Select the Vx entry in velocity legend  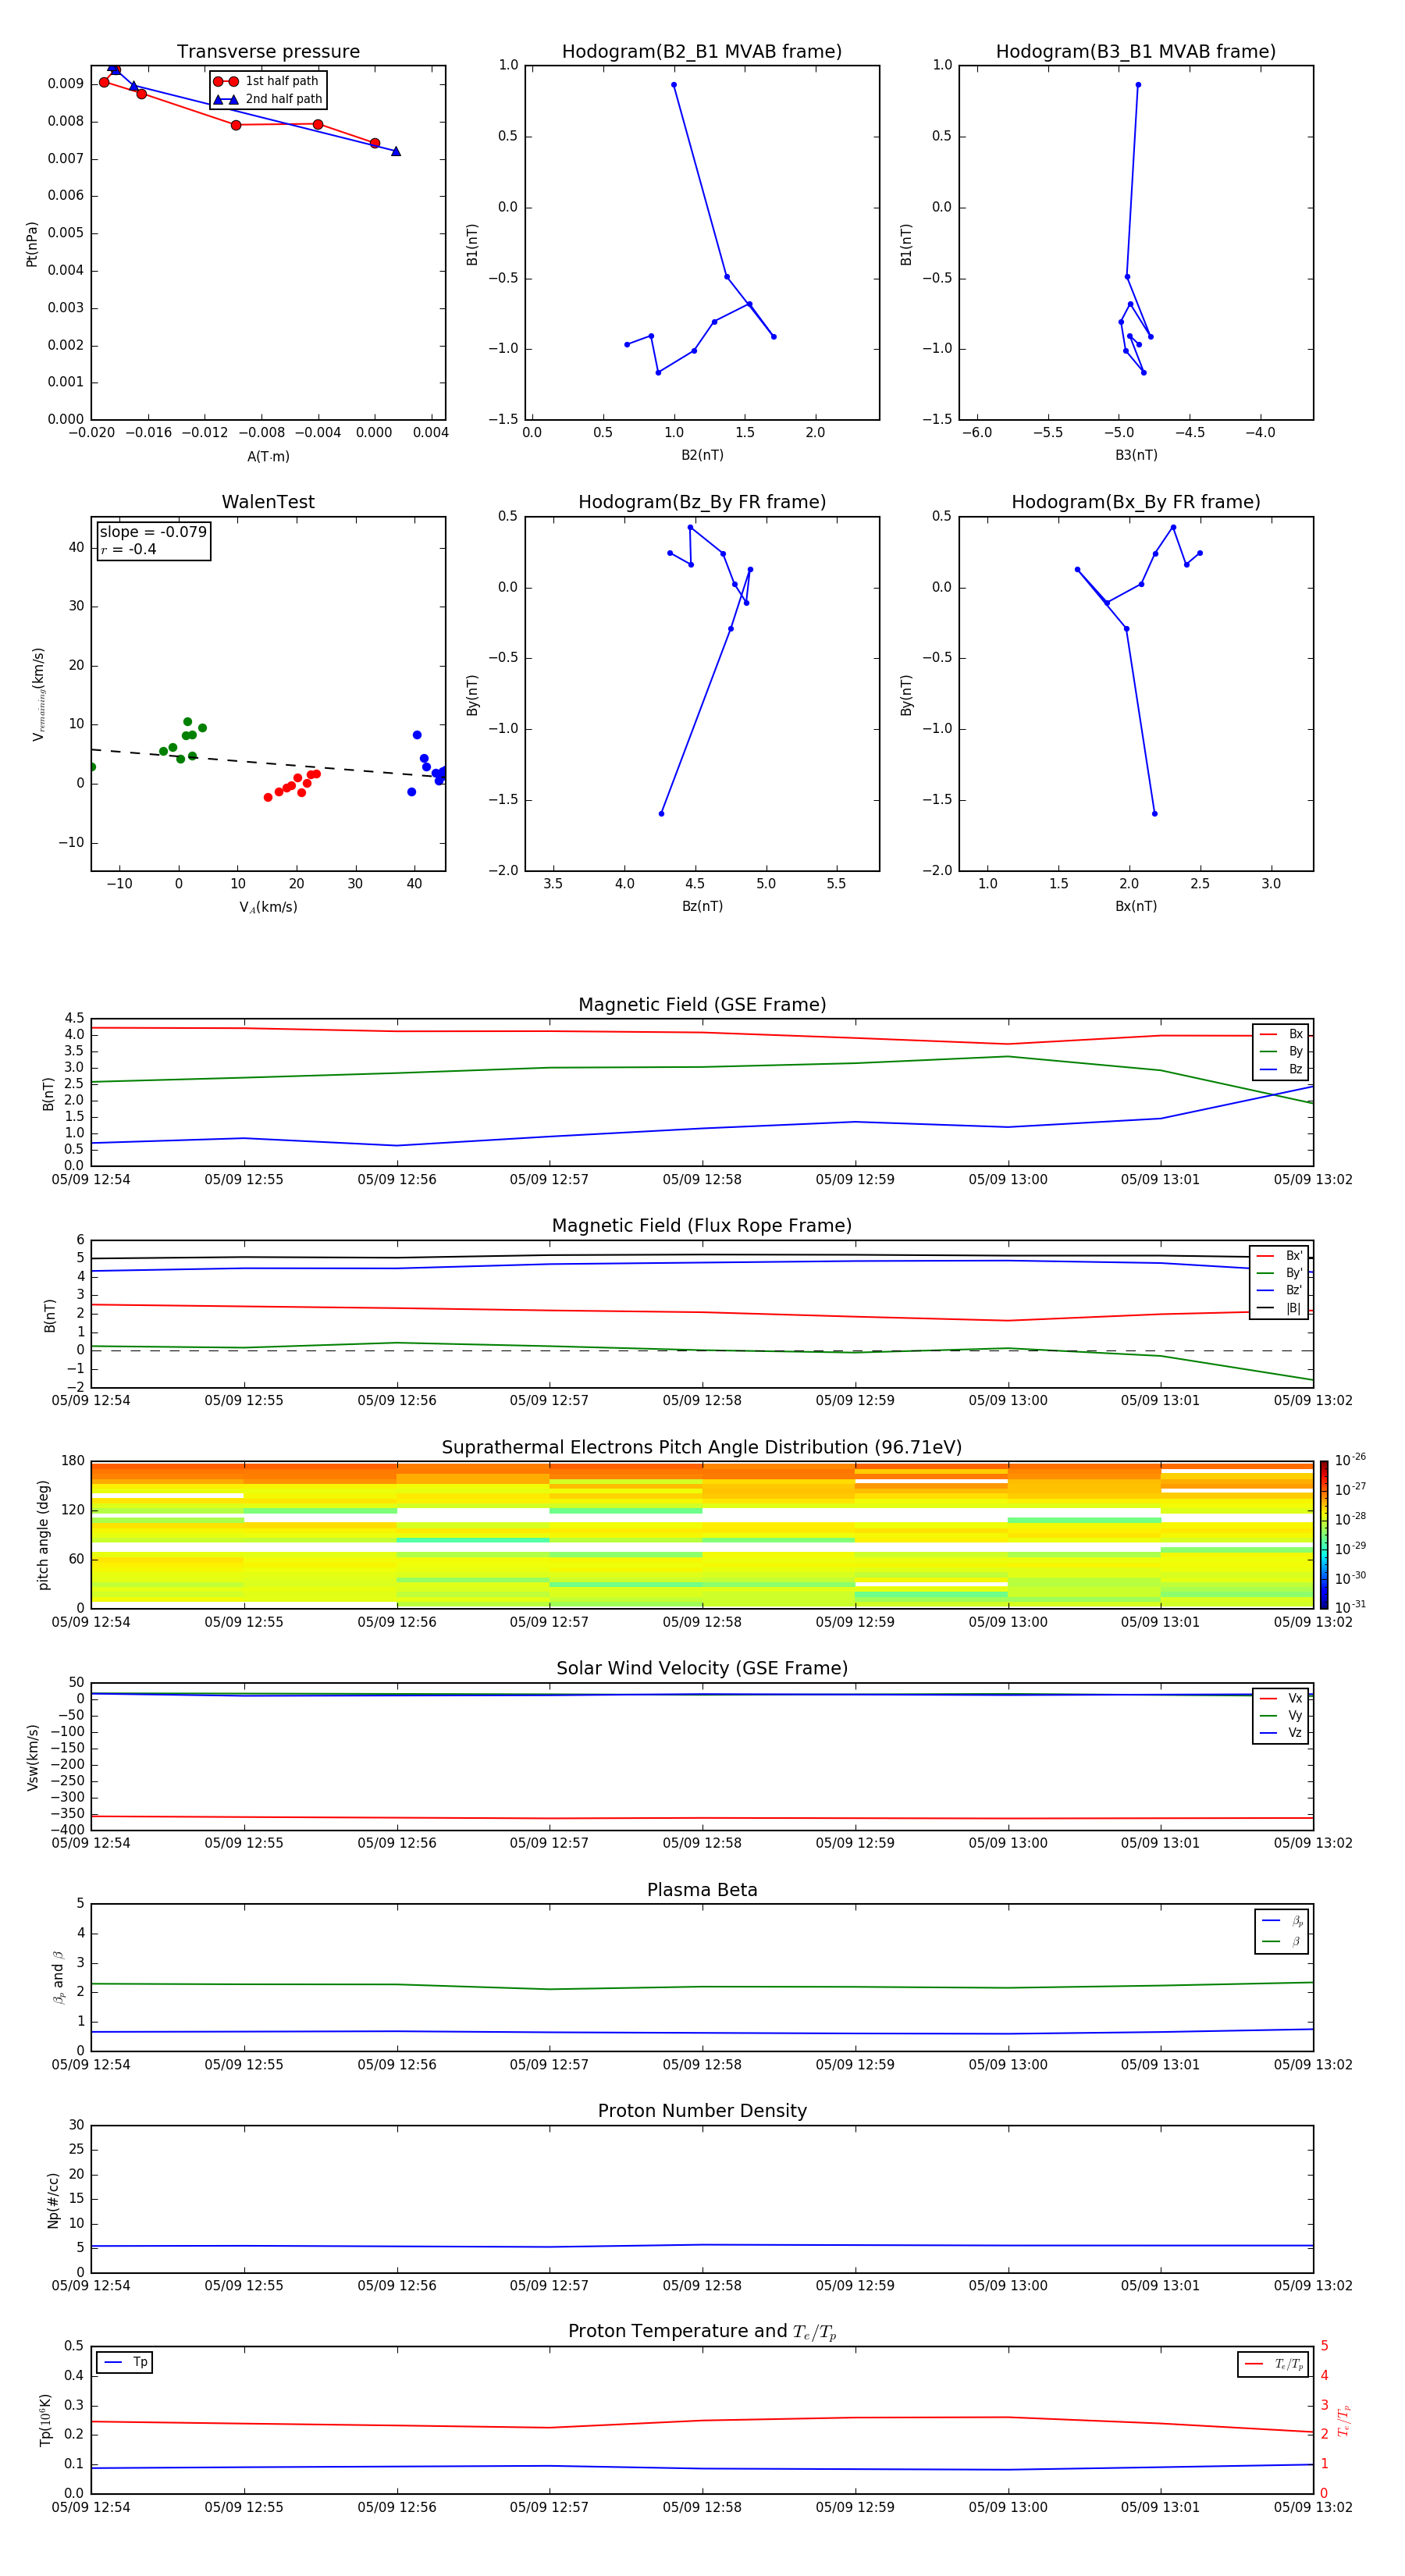(1281, 1699)
